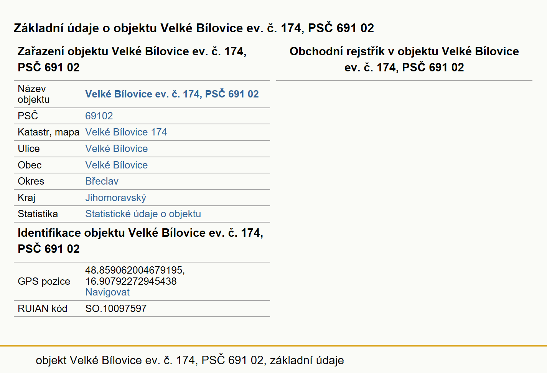Open the bold Velké Bílovice ev. č. 174 link
The width and height of the screenshot is (547, 373).
[172, 94]
